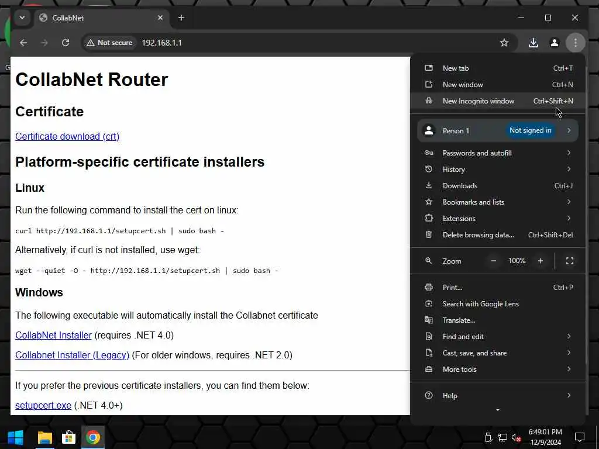The height and width of the screenshot is (449, 599).
Task: Open the Certificate download (crt) link
Action: 67,137
